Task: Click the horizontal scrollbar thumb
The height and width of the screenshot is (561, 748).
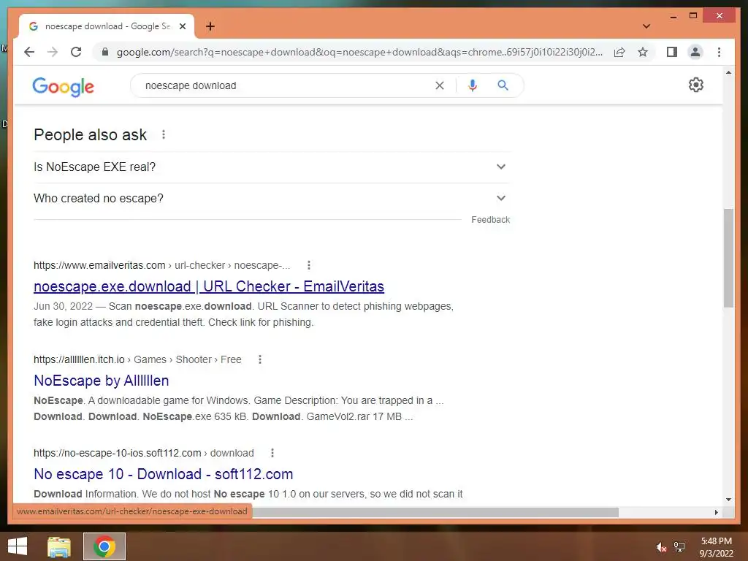Action: 435,512
